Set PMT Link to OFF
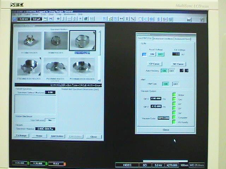Viewport: 226px width, 169px height. point(176,84)
